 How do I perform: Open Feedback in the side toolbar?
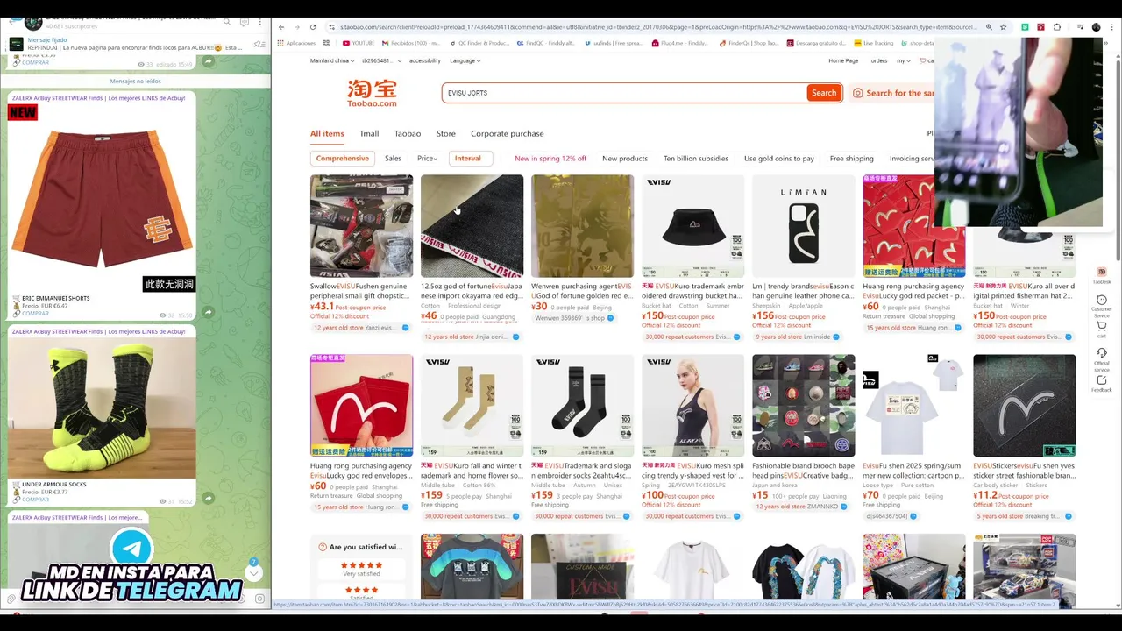pos(1102,382)
